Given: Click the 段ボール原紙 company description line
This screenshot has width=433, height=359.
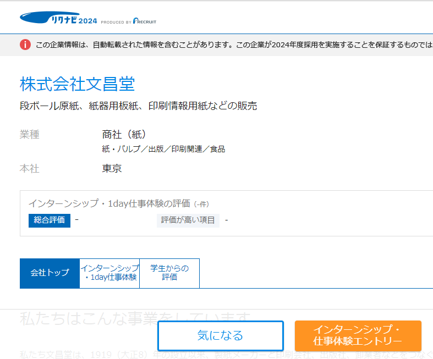Looking at the screenshot, I should point(138,106).
